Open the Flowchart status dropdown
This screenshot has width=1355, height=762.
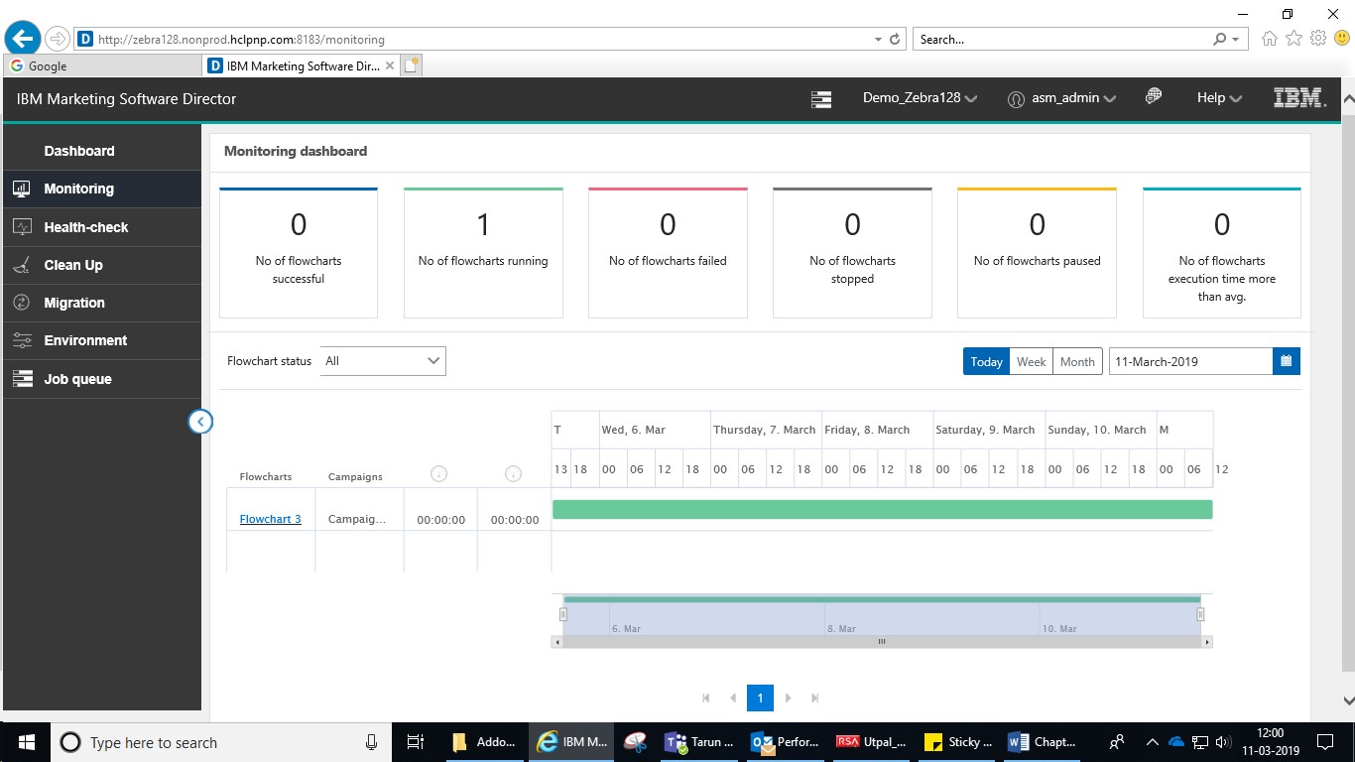(383, 361)
